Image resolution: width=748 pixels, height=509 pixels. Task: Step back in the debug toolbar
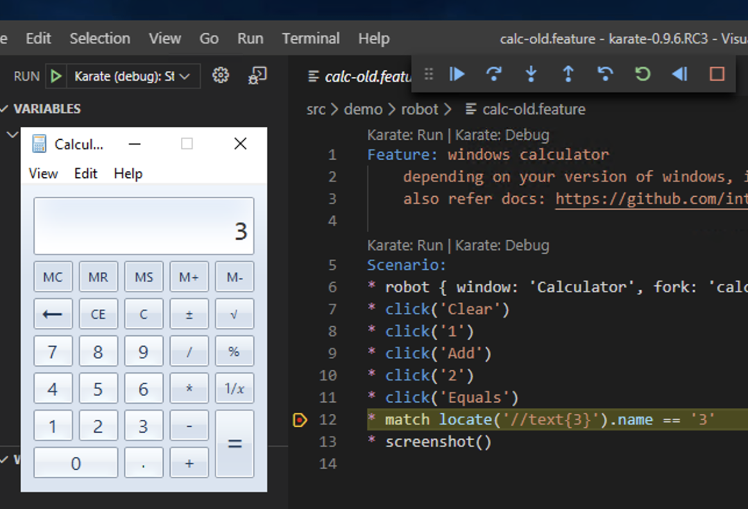[x=606, y=74]
